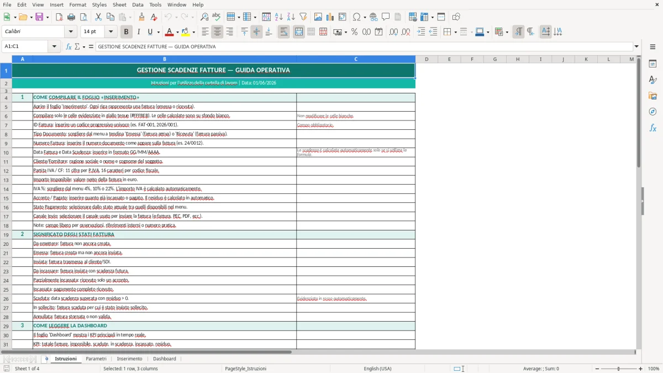Switch to the Inserimento sheet tab
The image size is (663, 373).
pyautogui.click(x=129, y=359)
